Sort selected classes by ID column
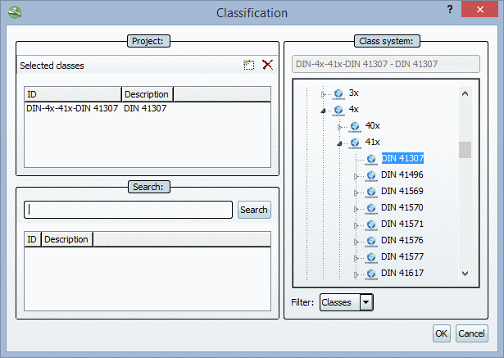 click(73, 94)
